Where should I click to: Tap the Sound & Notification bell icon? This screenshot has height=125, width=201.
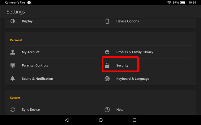(x=13, y=79)
